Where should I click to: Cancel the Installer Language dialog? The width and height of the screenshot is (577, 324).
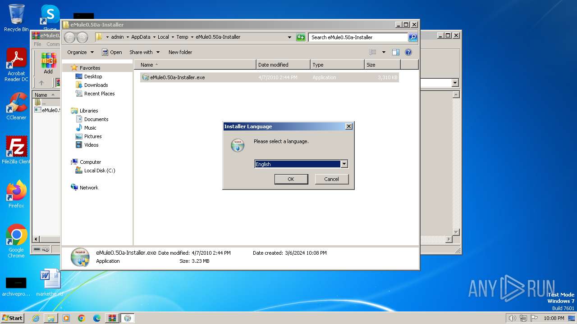click(x=331, y=179)
